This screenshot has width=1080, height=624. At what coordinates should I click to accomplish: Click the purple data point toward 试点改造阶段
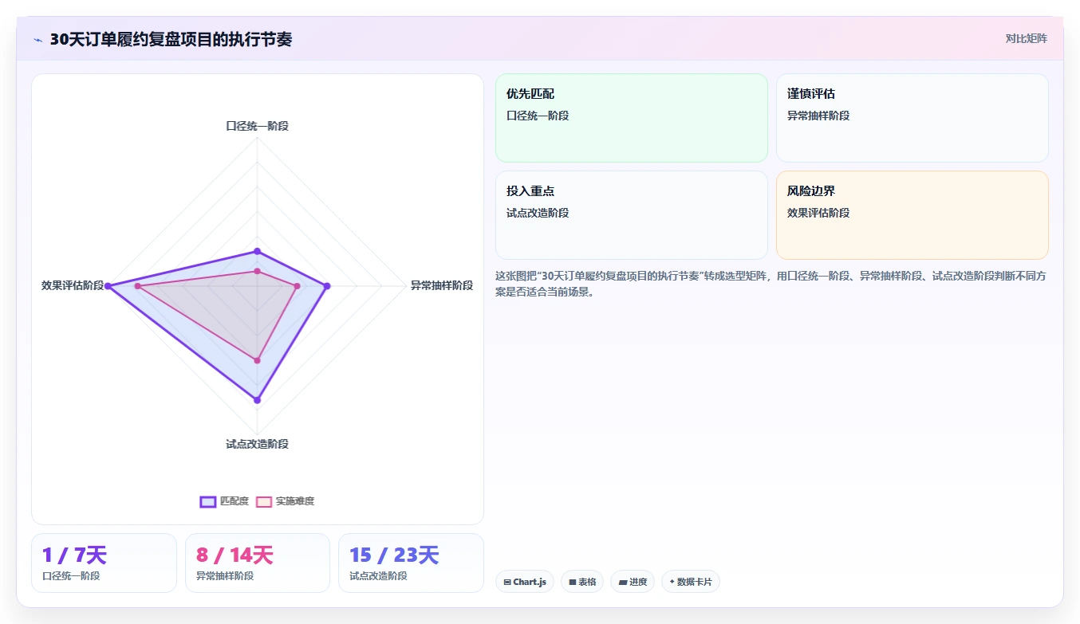click(257, 400)
